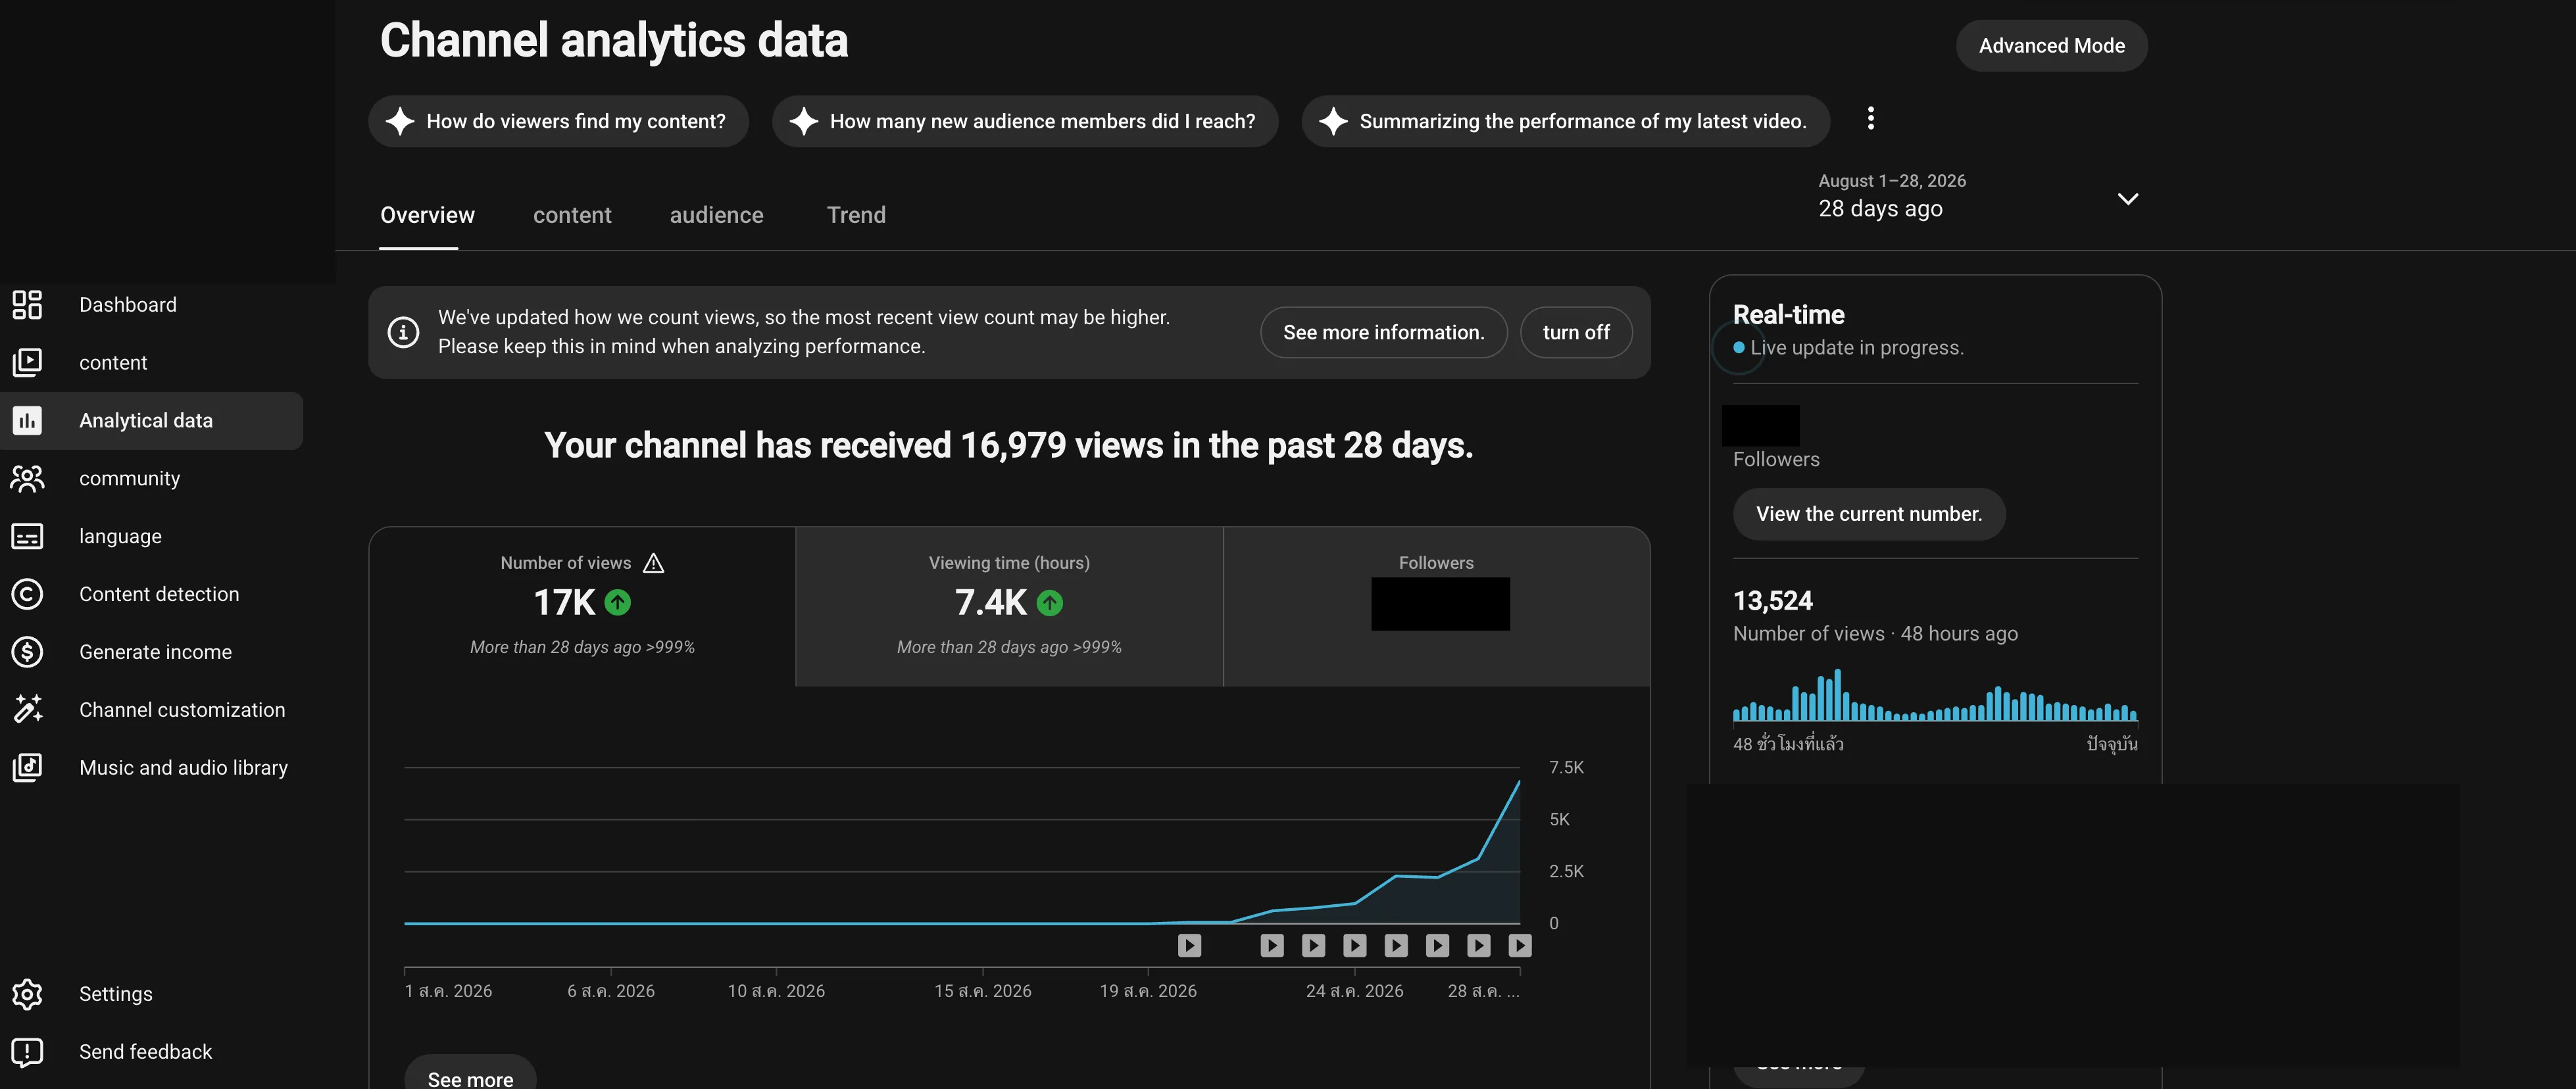Select the Followers metric card
The height and width of the screenshot is (1089, 2576).
pyautogui.click(x=1436, y=607)
